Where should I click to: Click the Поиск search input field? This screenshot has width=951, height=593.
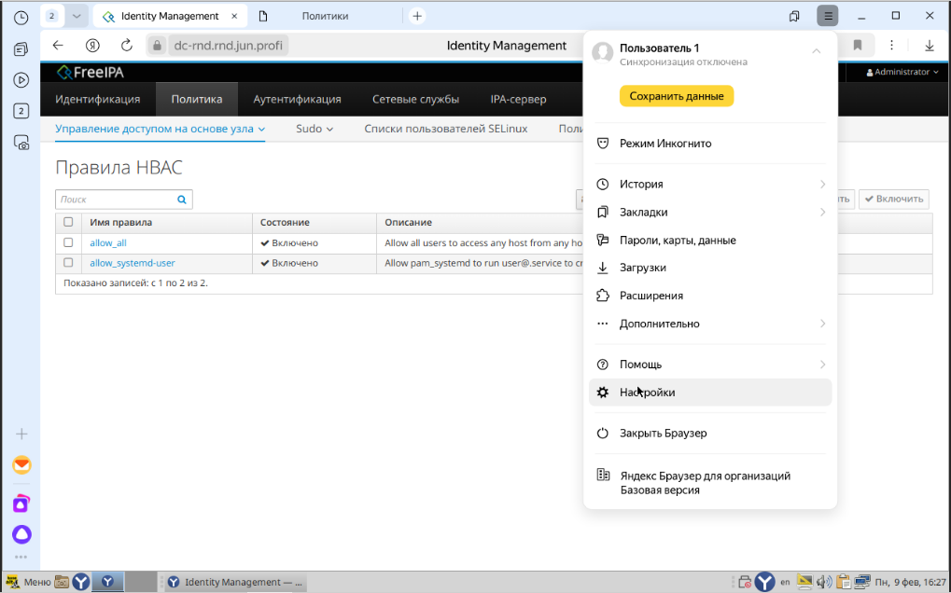click(116, 200)
